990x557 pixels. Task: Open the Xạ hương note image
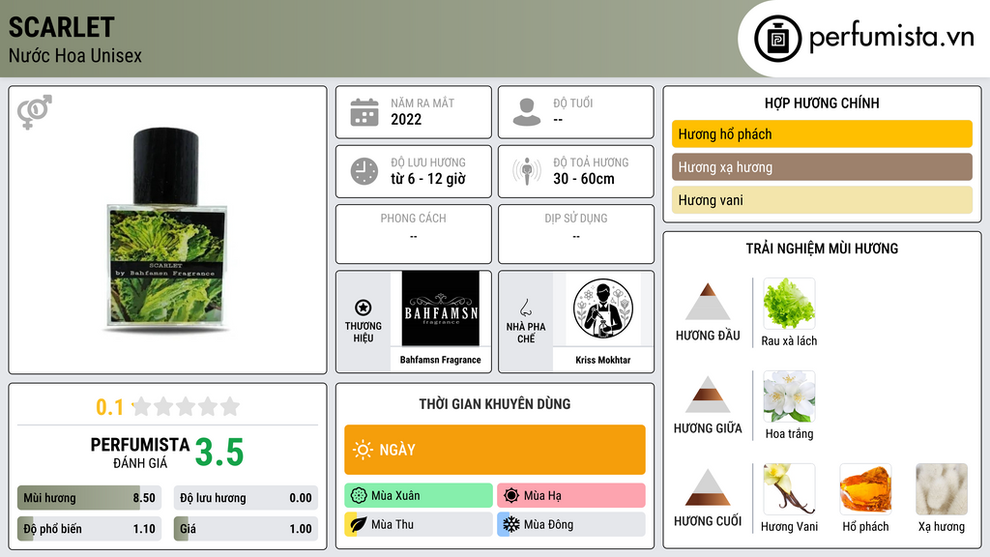(x=942, y=489)
